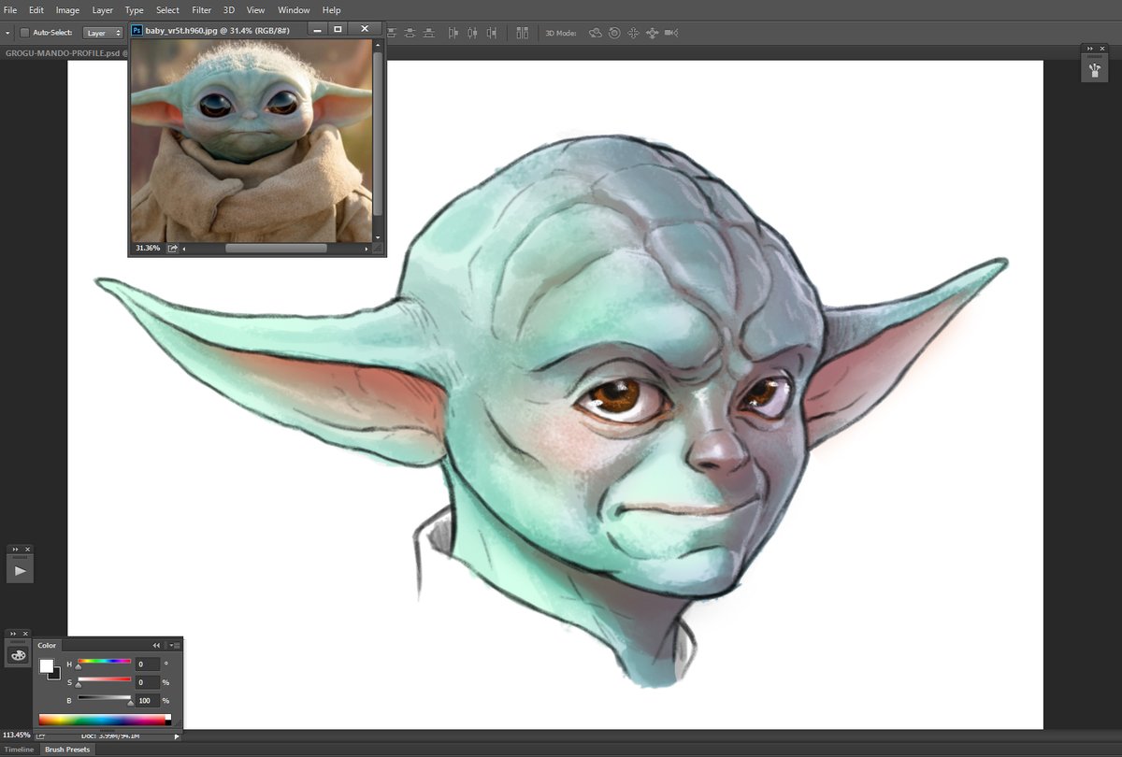Collapse the Color panel using double arrows

156,645
